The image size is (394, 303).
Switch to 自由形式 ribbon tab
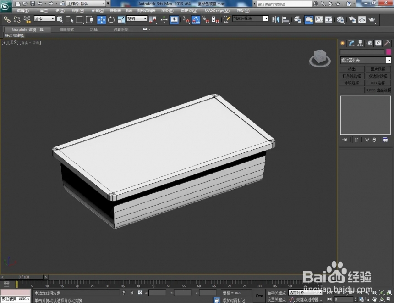[66, 29]
